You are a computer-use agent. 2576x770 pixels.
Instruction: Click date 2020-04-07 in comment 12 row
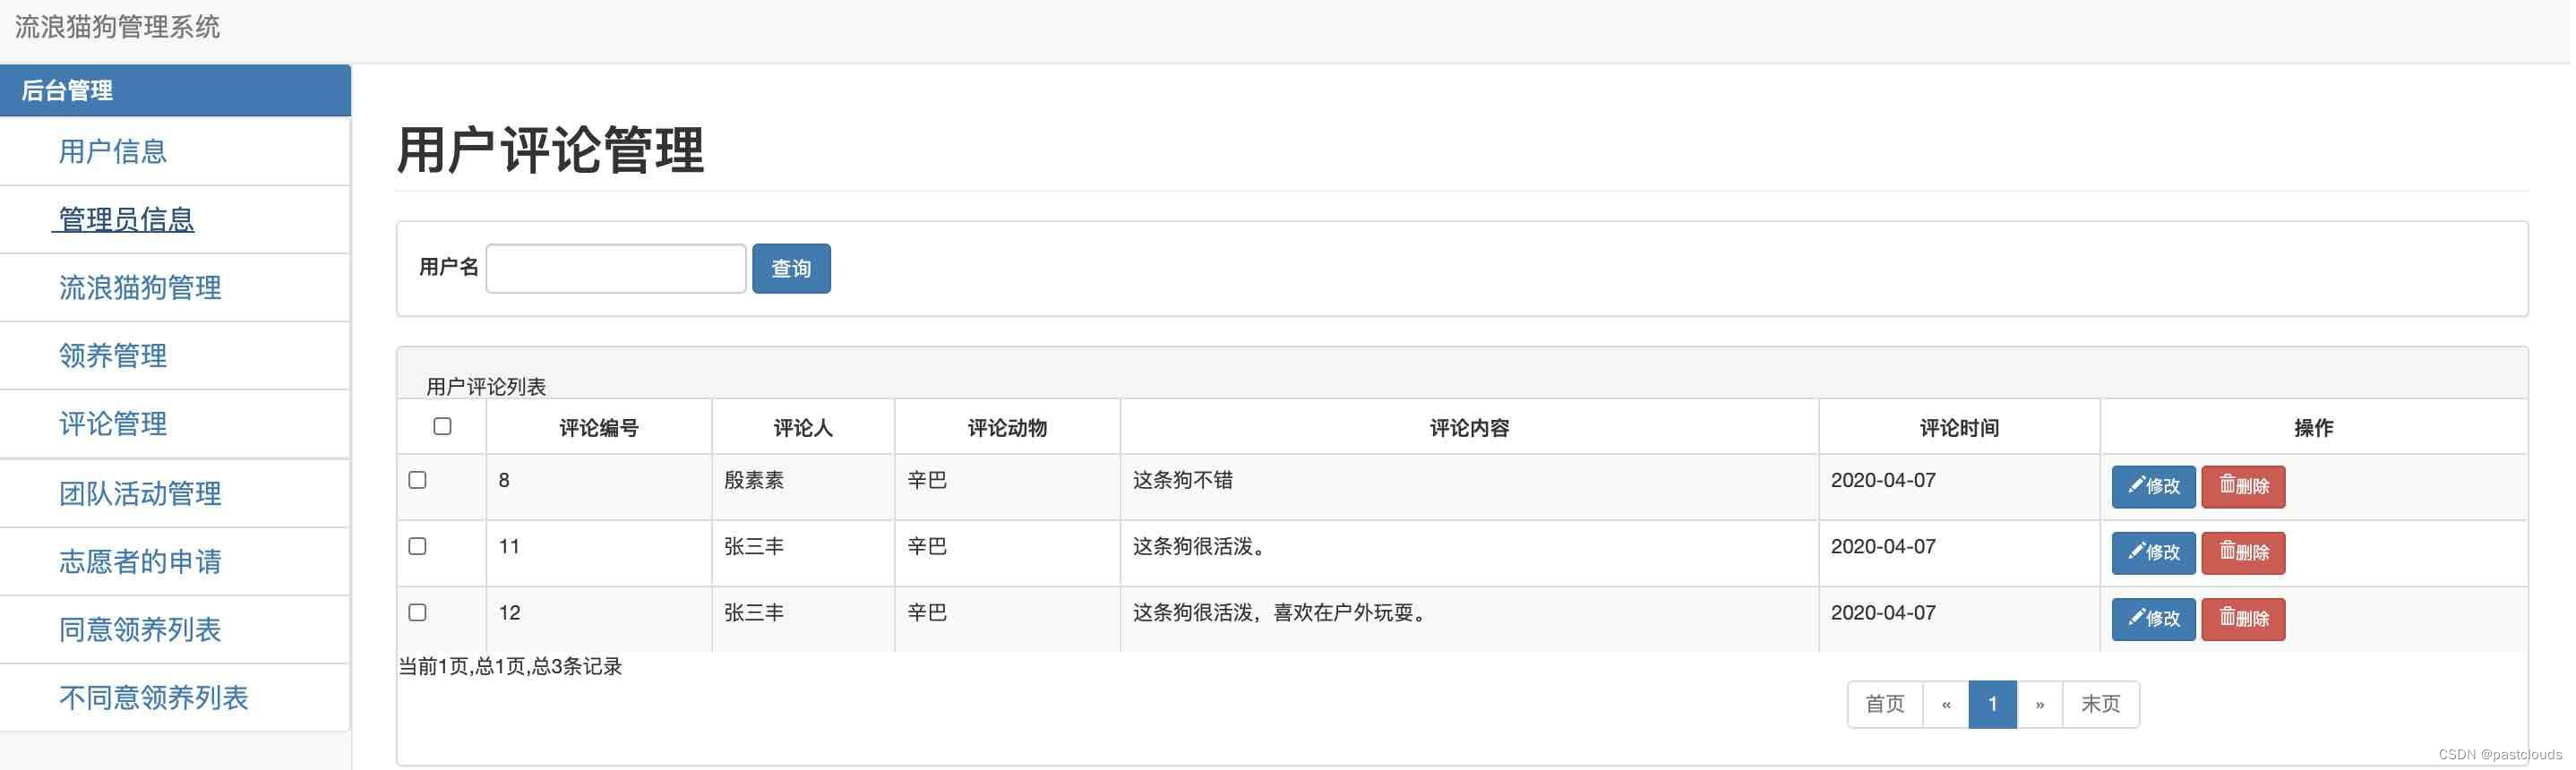[1887, 613]
